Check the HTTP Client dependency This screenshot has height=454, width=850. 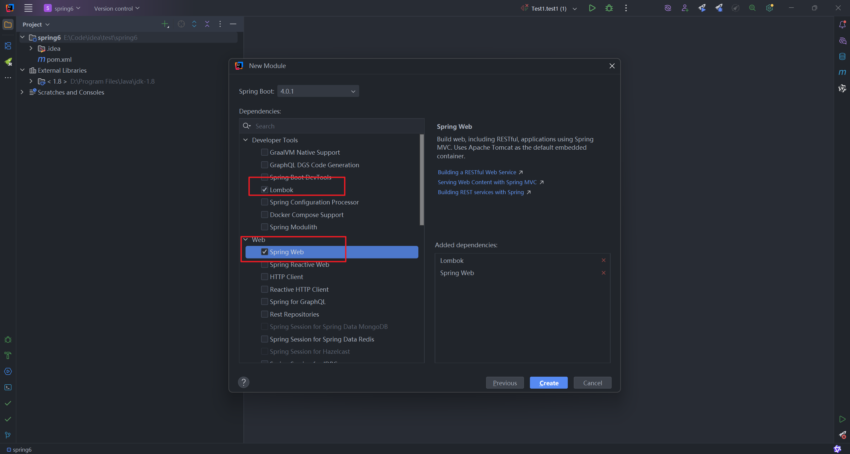(x=265, y=277)
